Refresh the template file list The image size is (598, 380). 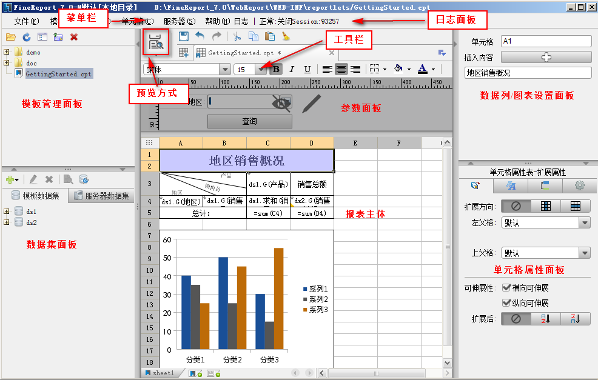pyautogui.click(x=26, y=37)
